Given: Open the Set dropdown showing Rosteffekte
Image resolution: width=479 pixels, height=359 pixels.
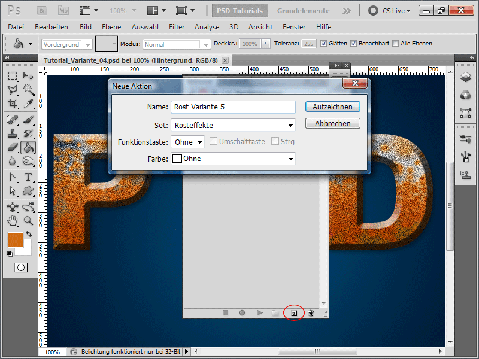Looking at the screenshot, I should coord(233,125).
